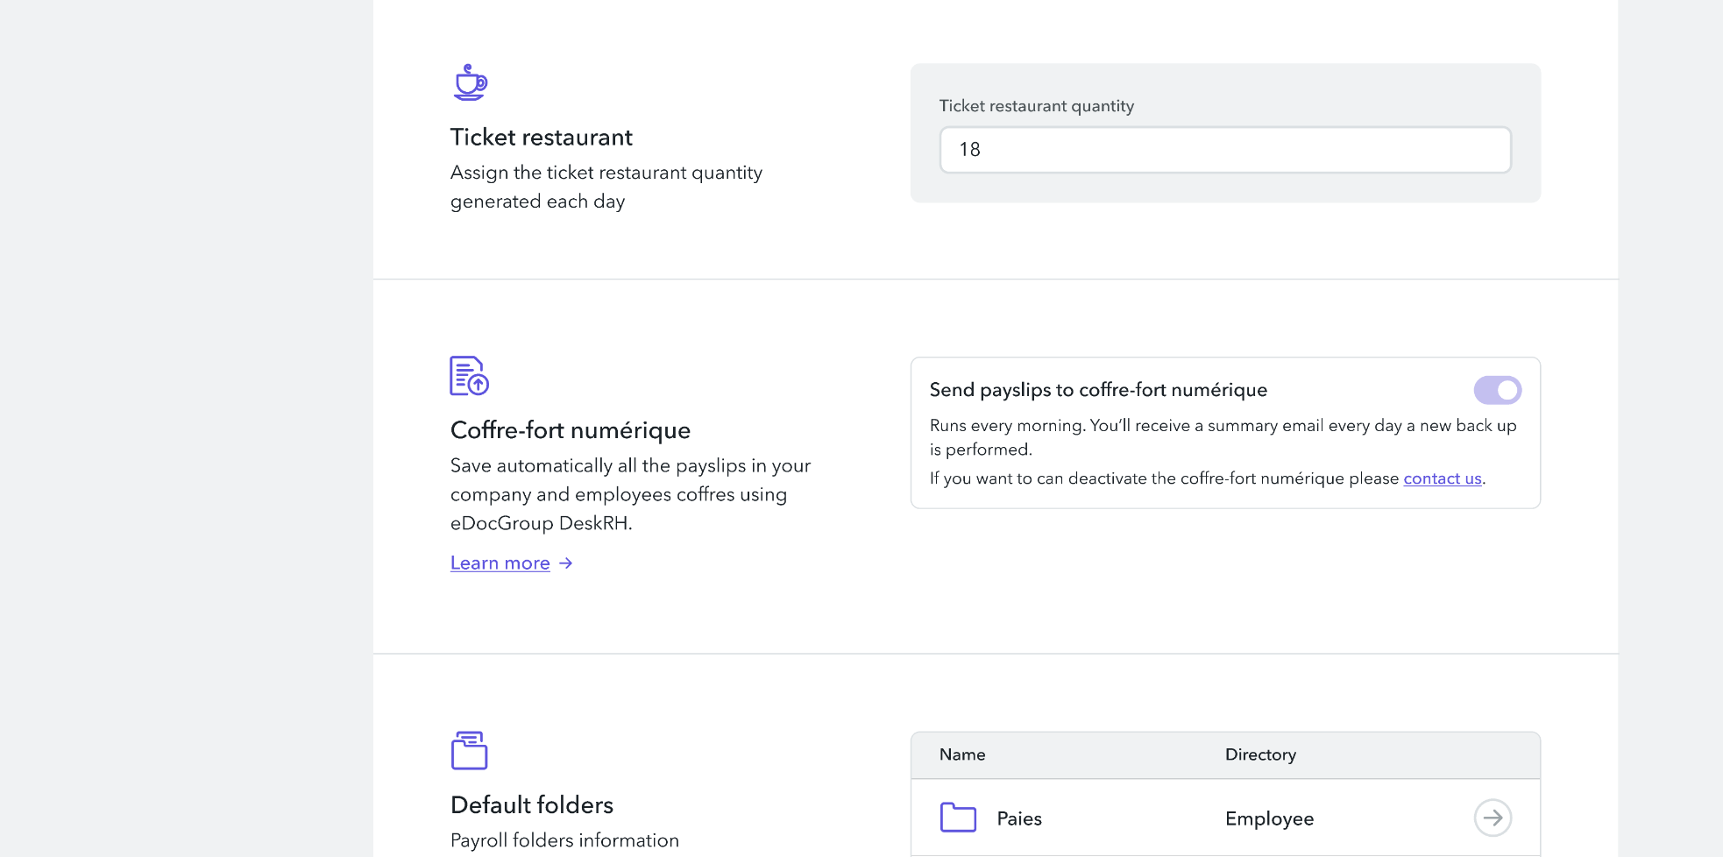Click the Send payslips to coffre-fort title
The image size is (1723, 857).
(x=1097, y=390)
